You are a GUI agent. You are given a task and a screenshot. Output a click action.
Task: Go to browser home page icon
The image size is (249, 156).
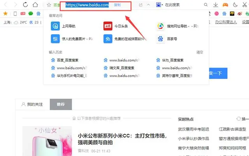(35, 5)
